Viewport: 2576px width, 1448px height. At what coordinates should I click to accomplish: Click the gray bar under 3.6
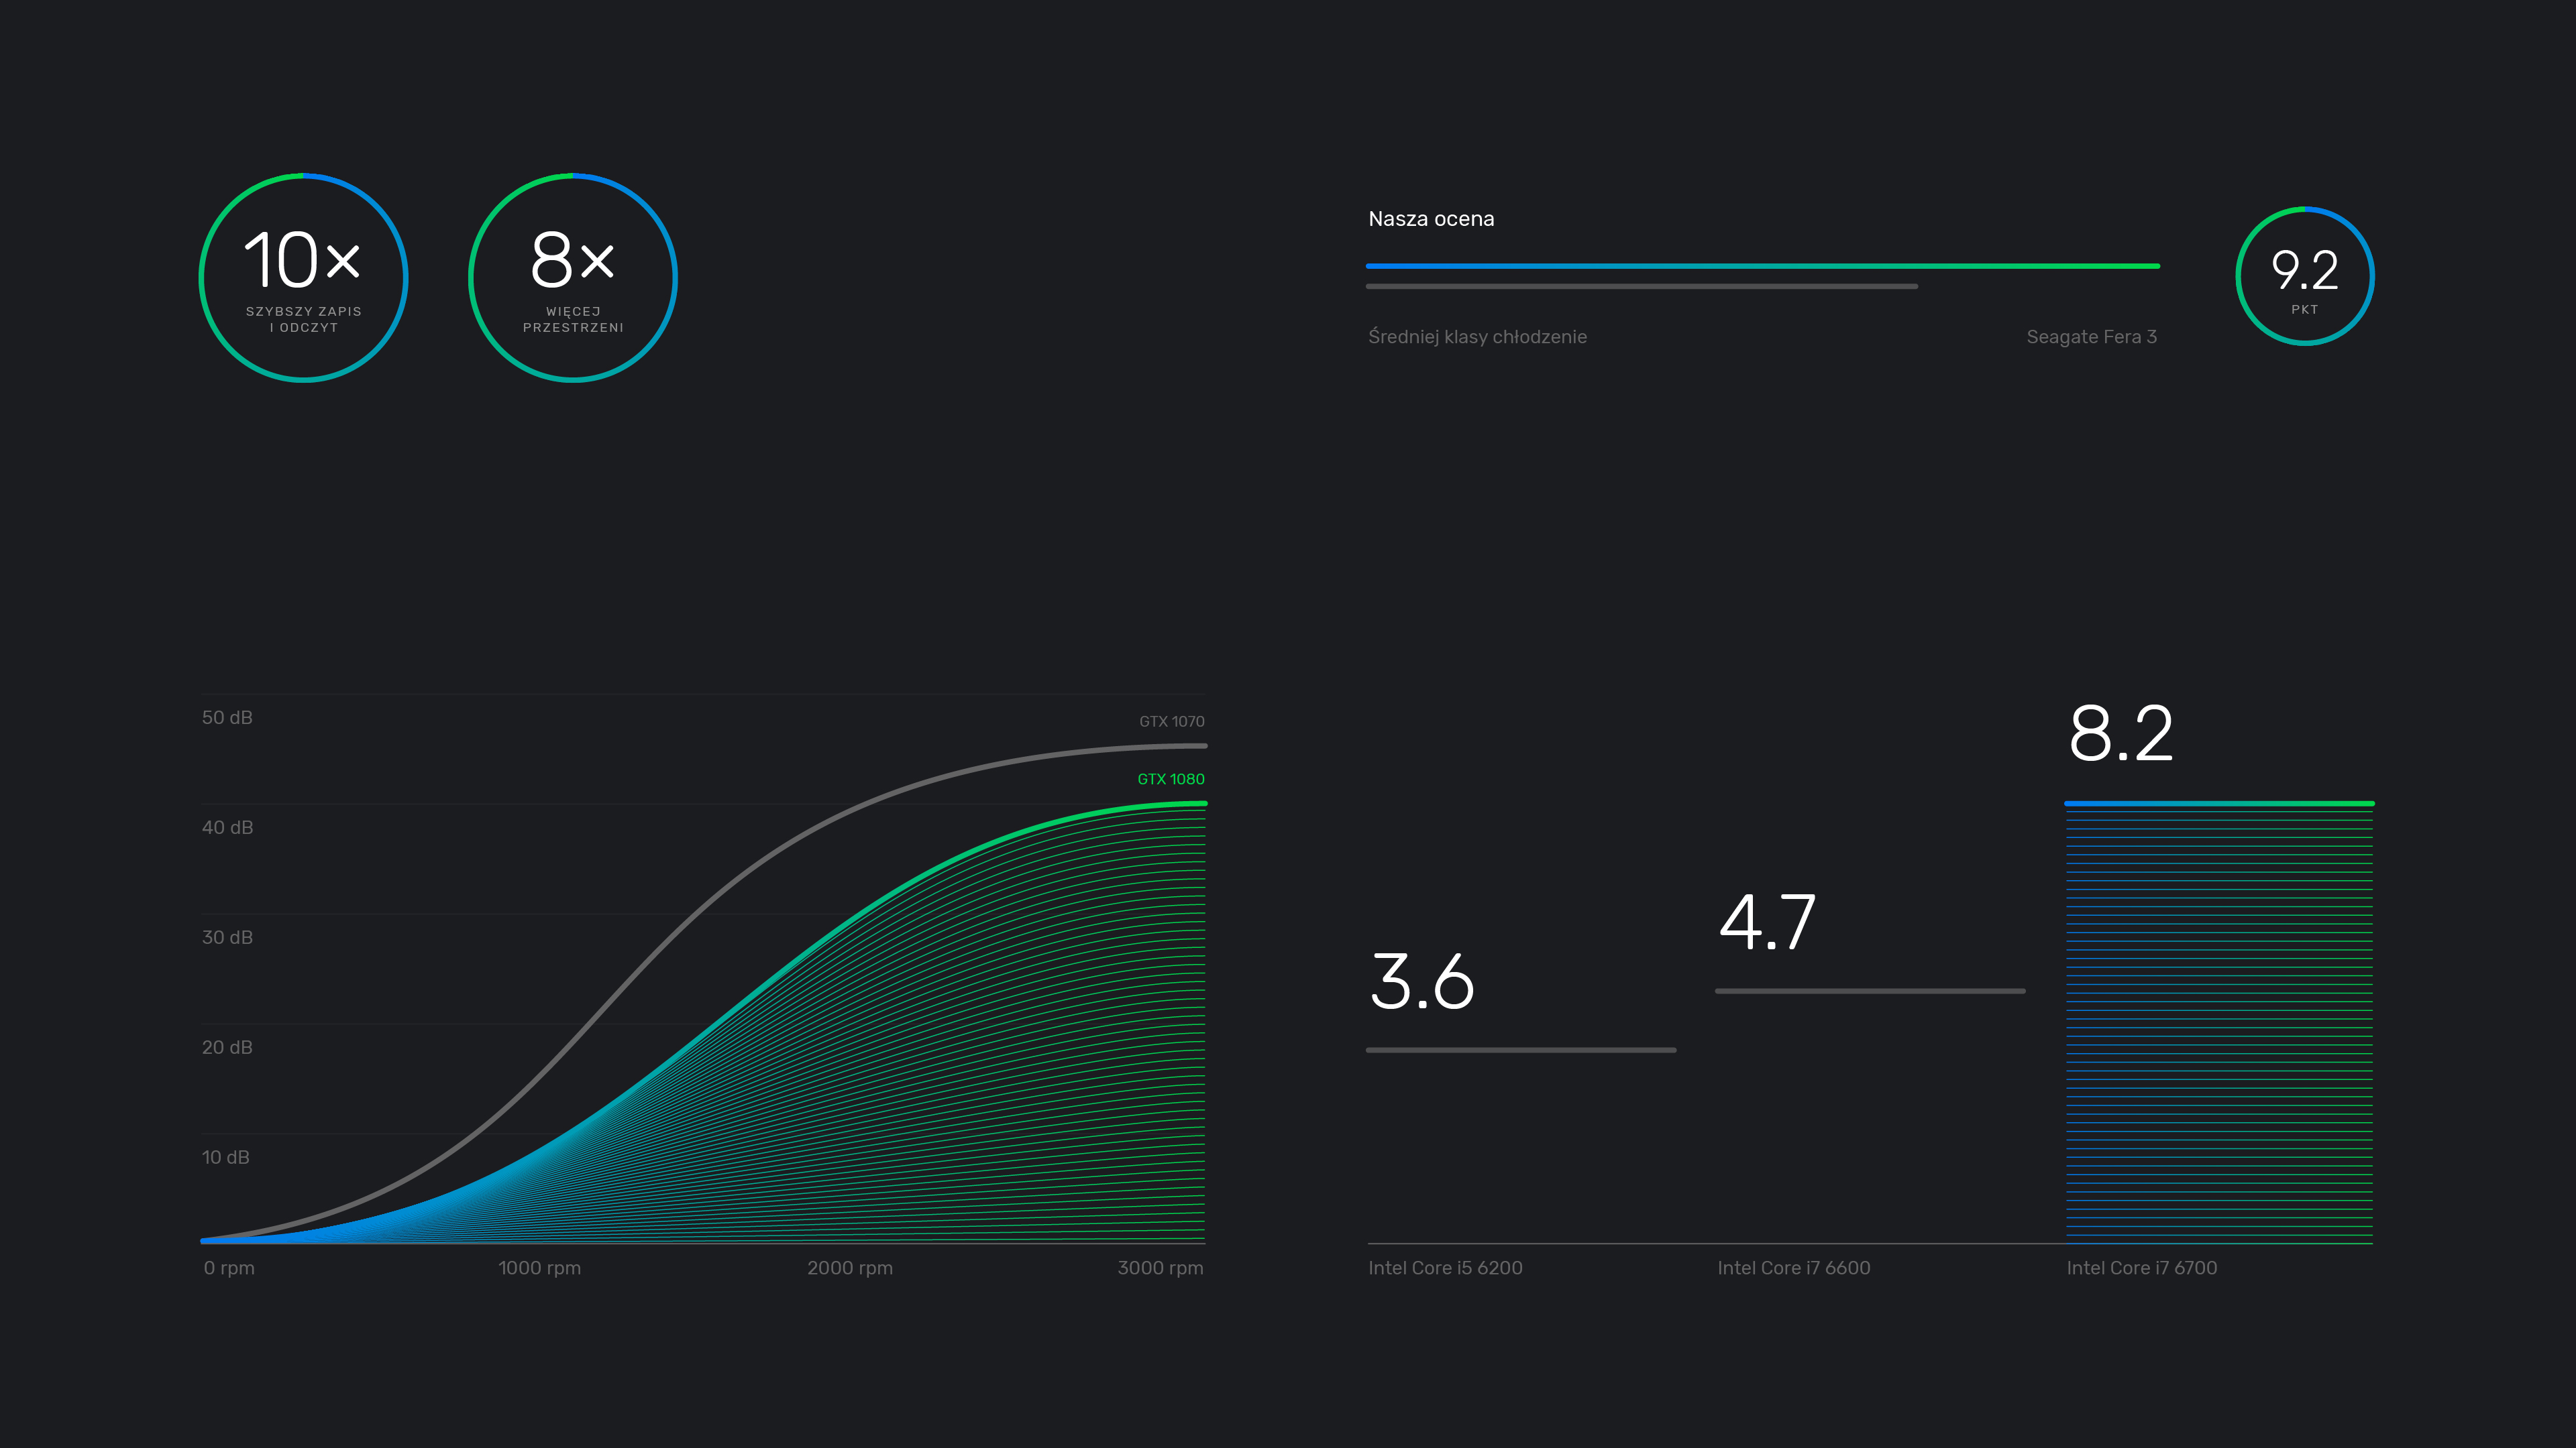tap(1521, 1050)
